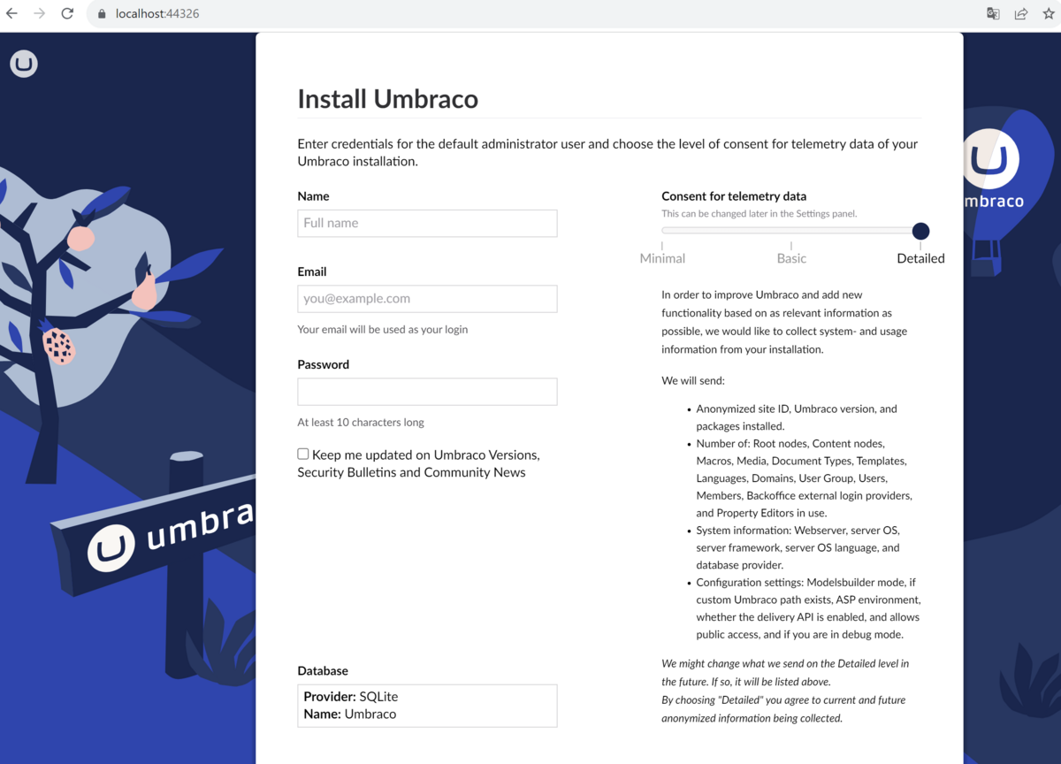
Task: Open the translate page icon
Action: [x=993, y=13]
